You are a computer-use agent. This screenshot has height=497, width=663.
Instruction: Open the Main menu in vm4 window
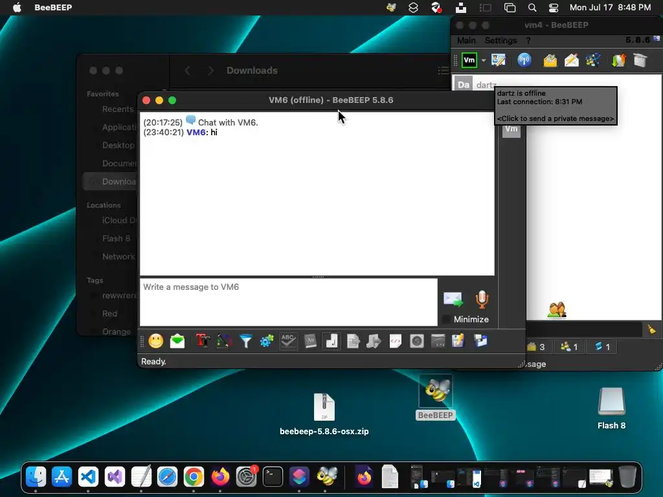pos(466,41)
